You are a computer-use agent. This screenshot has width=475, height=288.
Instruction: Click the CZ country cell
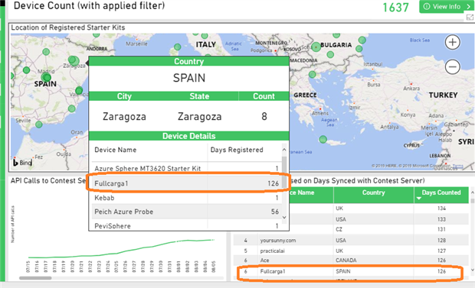tap(373, 229)
